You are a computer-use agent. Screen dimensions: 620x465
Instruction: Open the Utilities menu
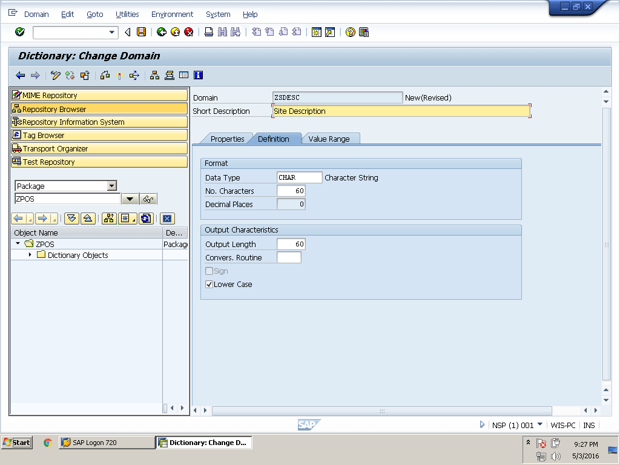(127, 14)
